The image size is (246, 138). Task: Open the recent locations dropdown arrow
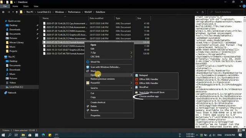[x=13, y=12]
